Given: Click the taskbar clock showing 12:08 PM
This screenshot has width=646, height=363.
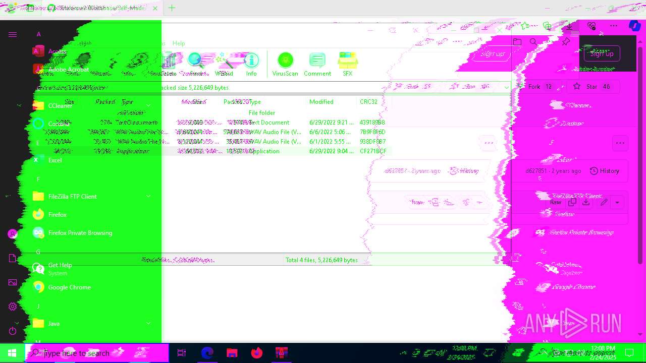Looking at the screenshot, I should (x=604, y=352).
